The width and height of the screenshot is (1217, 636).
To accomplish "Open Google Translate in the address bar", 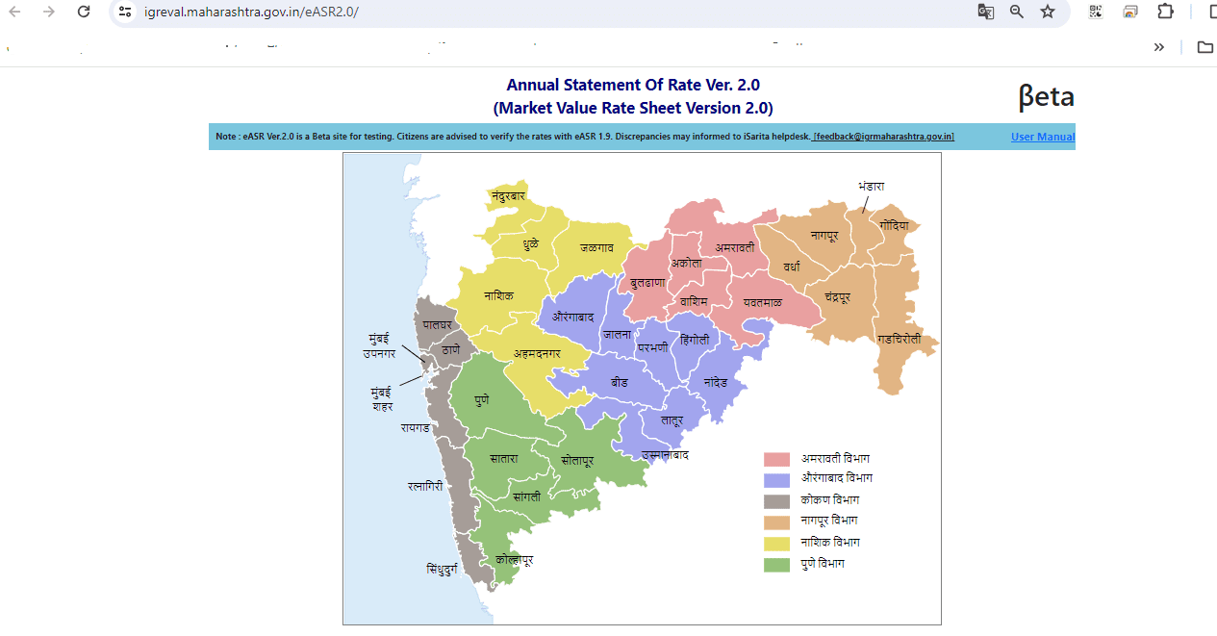I will (985, 12).
